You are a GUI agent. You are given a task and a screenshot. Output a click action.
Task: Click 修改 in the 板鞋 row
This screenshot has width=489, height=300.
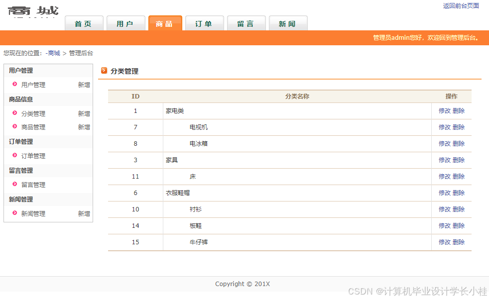point(445,226)
